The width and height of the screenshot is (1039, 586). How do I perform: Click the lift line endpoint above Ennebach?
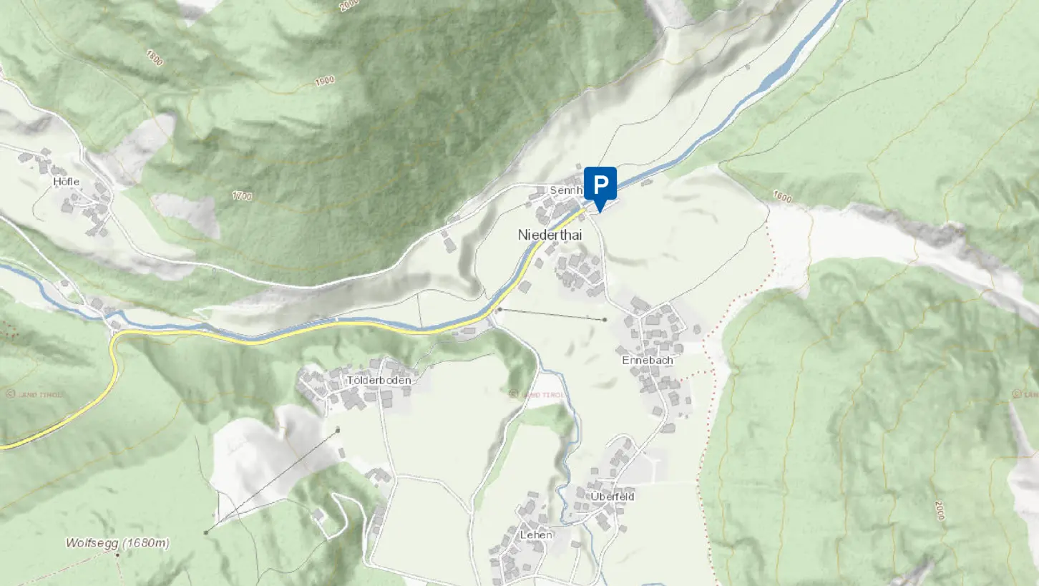pos(605,319)
